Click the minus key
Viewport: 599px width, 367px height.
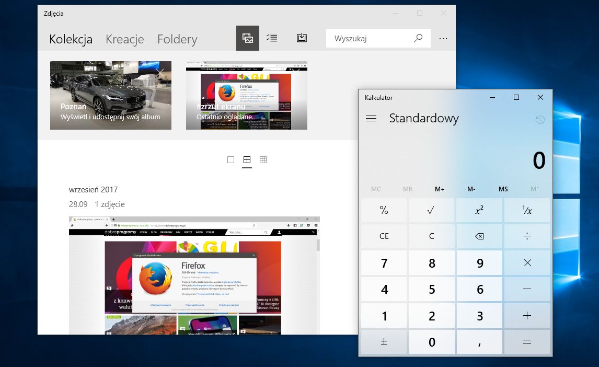point(527,289)
